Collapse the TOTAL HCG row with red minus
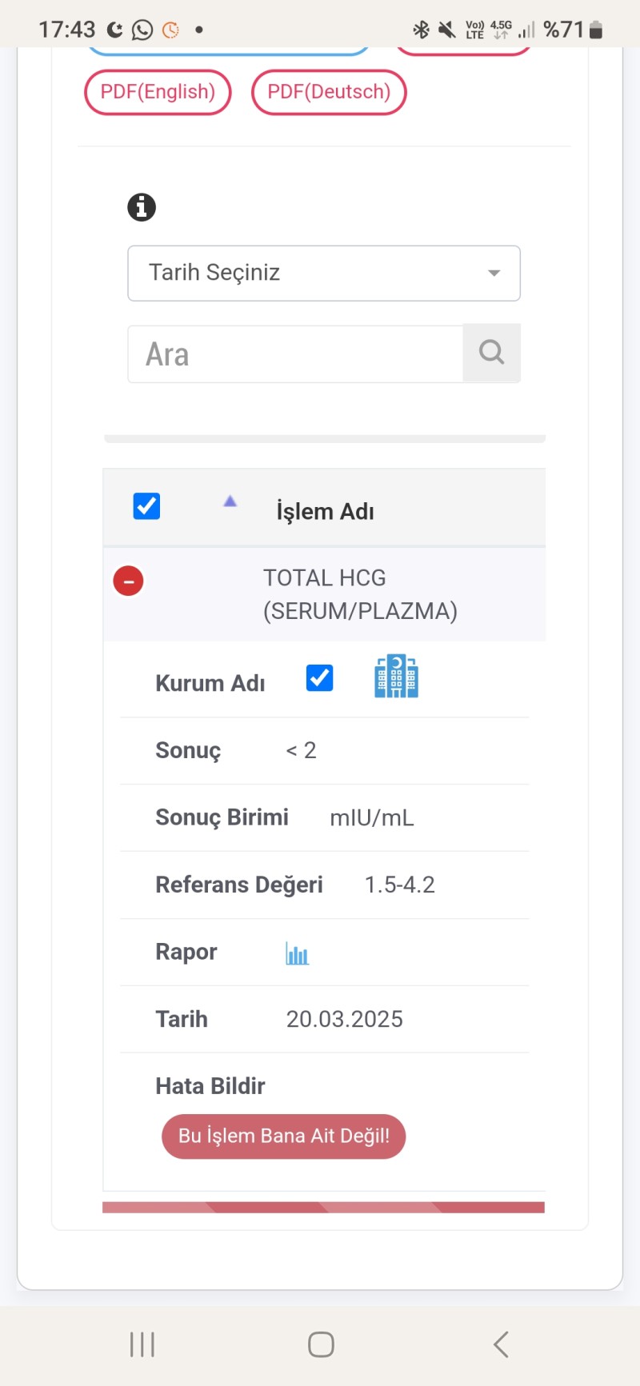 (128, 581)
